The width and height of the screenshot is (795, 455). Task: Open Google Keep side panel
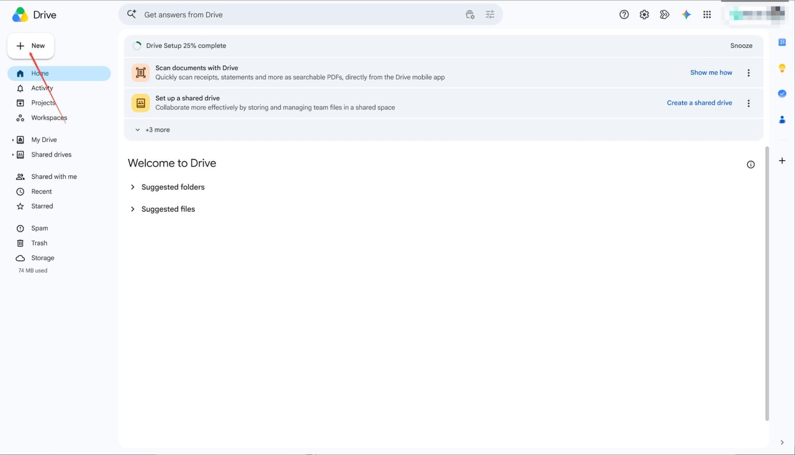click(782, 68)
